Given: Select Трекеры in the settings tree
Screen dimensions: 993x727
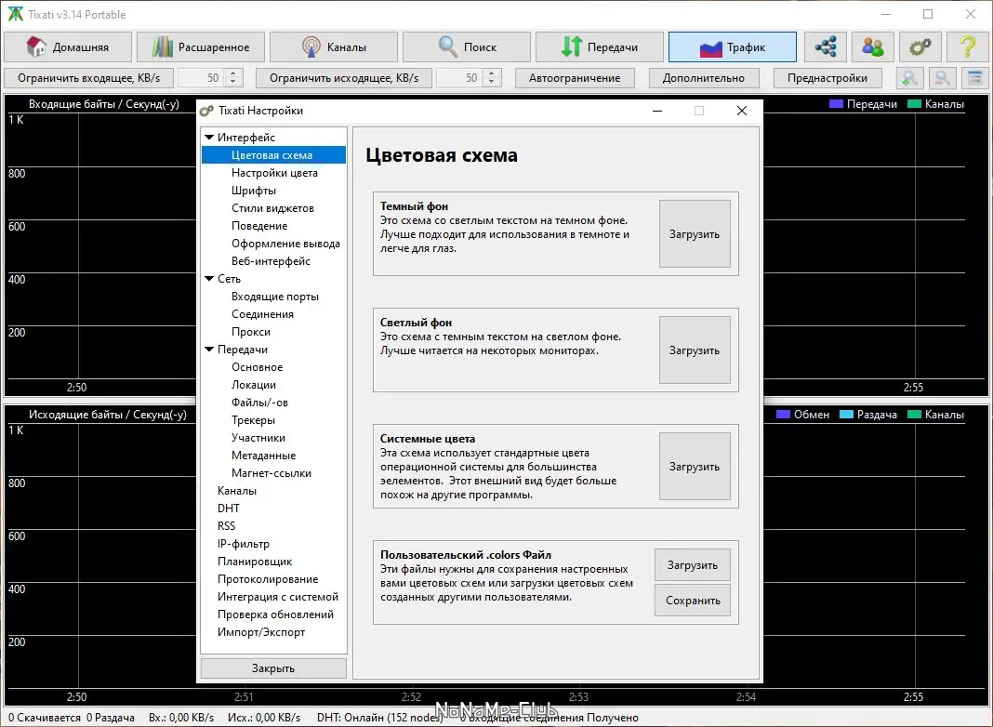Looking at the screenshot, I should tap(254, 419).
